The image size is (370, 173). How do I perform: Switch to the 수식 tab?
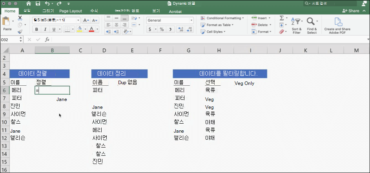pos(94,11)
